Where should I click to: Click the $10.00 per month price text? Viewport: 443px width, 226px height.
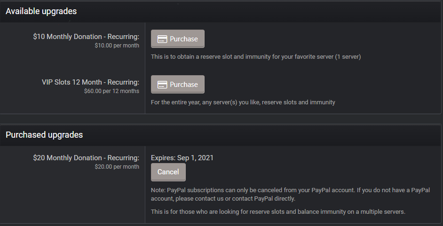click(117, 46)
